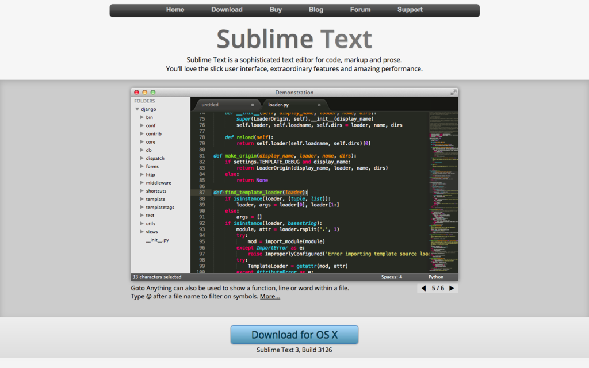Follow the More... link
The height and width of the screenshot is (368, 589).
(270, 296)
